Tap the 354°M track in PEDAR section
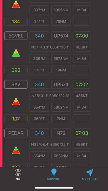Viewport: 108px width, 191px height. coord(39,156)
